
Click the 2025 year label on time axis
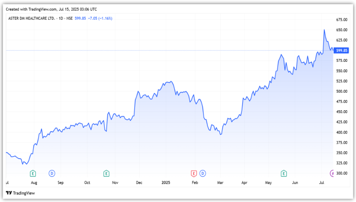click(165, 183)
